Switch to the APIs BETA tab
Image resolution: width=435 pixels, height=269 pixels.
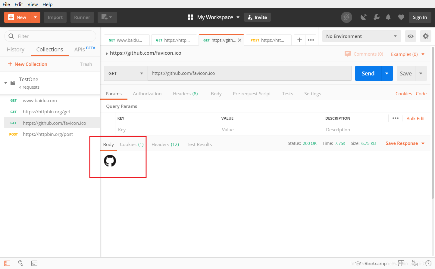pyautogui.click(x=85, y=49)
